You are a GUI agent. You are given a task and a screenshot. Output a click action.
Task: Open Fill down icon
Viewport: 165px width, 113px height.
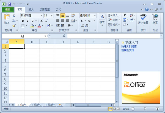(125, 20)
